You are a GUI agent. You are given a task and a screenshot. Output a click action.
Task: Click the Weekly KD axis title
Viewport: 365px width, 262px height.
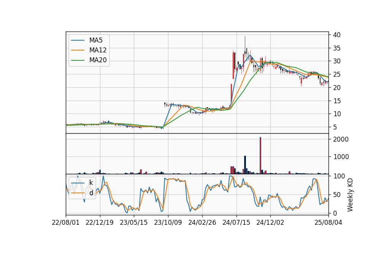coord(350,195)
